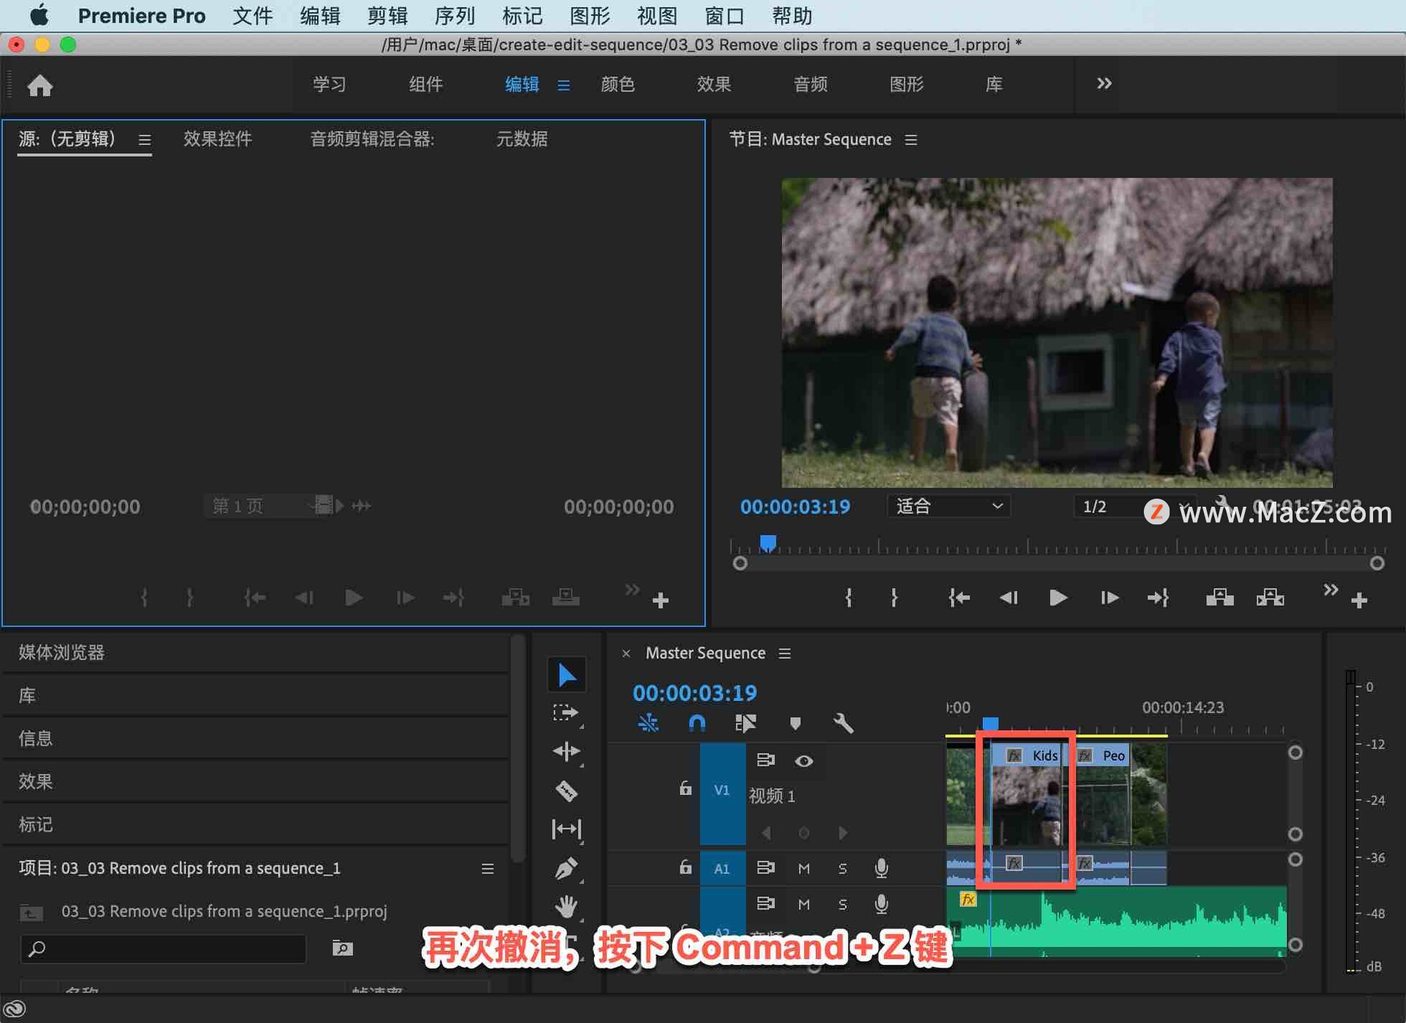Click Program monitor timecode 00:00:03:19
1406x1023 pixels.
(x=795, y=507)
